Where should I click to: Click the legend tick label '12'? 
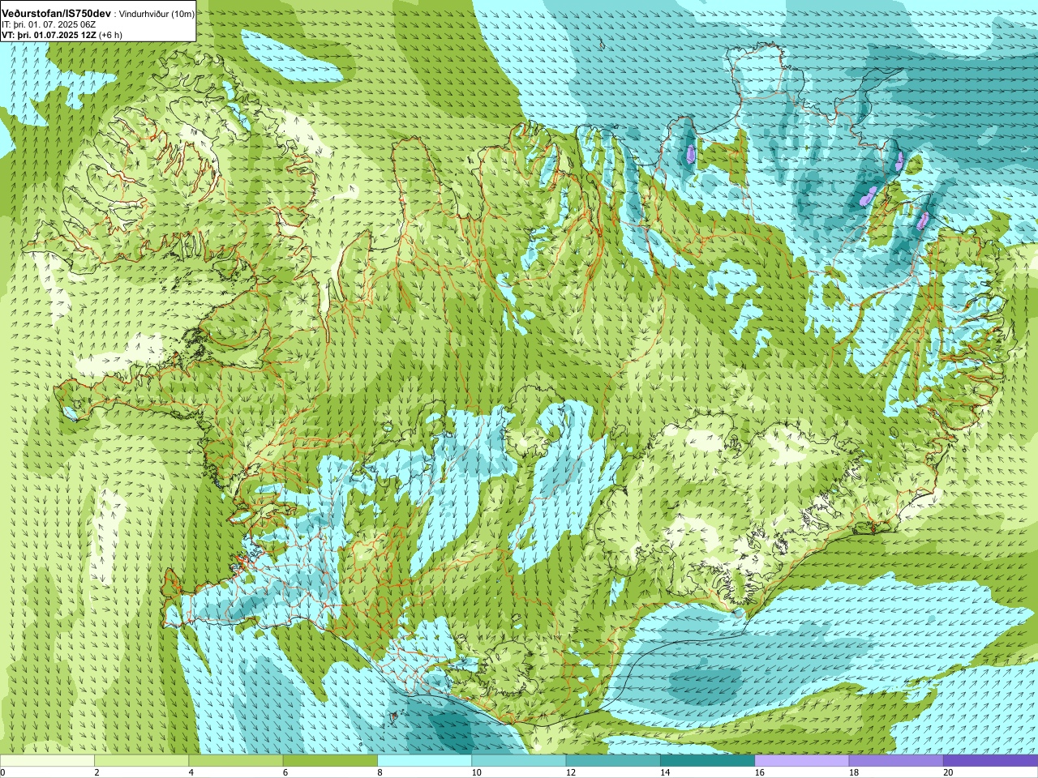571,772
